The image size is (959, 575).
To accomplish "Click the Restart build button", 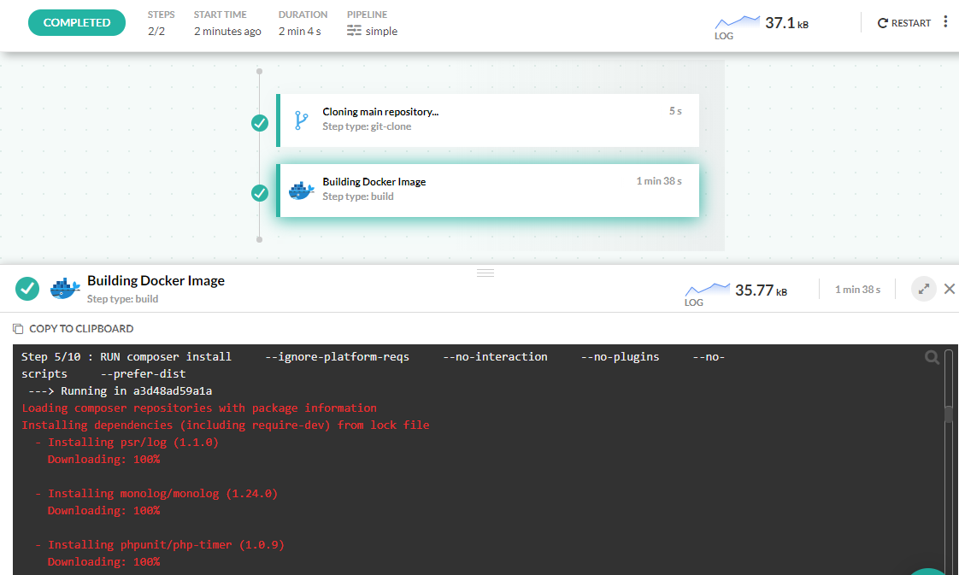I will pos(904,23).
